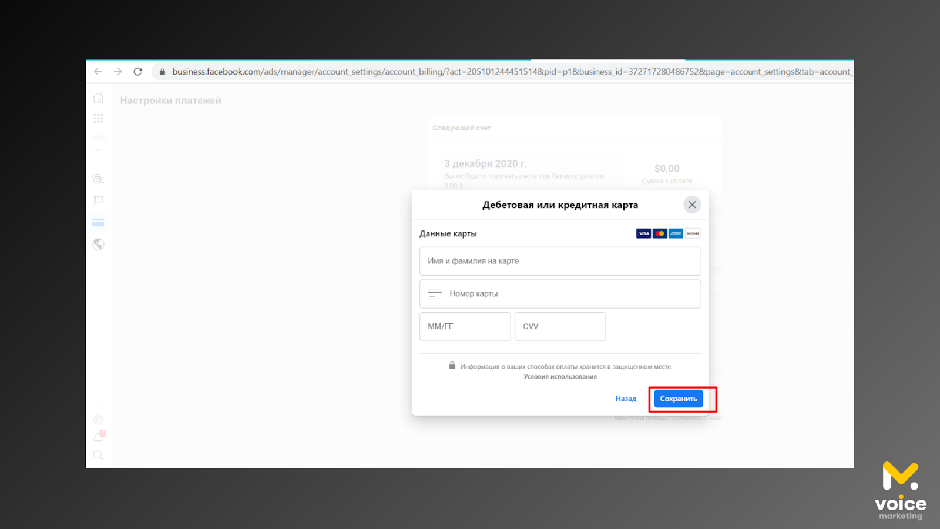The width and height of the screenshot is (940, 529).
Task: Click the 'Дебетовая или кредитная карта' dialog title
Action: pyautogui.click(x=560, y=205)
